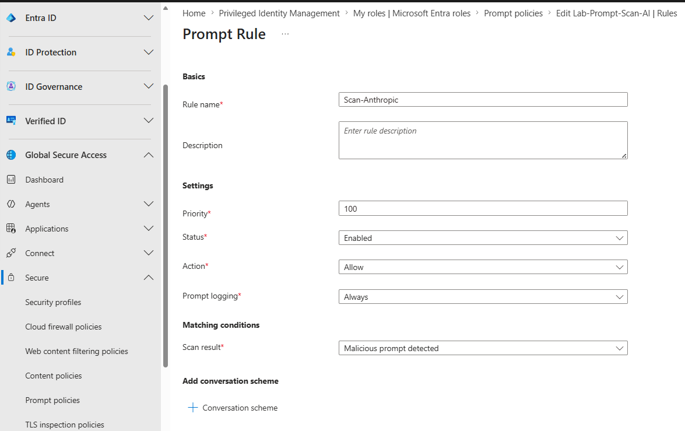Open the Prompt logging dropdown showing Always
Viewport: 685px width, 431px height.
(x=483, y=297)
